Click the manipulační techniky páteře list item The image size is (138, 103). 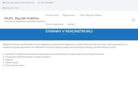click(28, 57)
